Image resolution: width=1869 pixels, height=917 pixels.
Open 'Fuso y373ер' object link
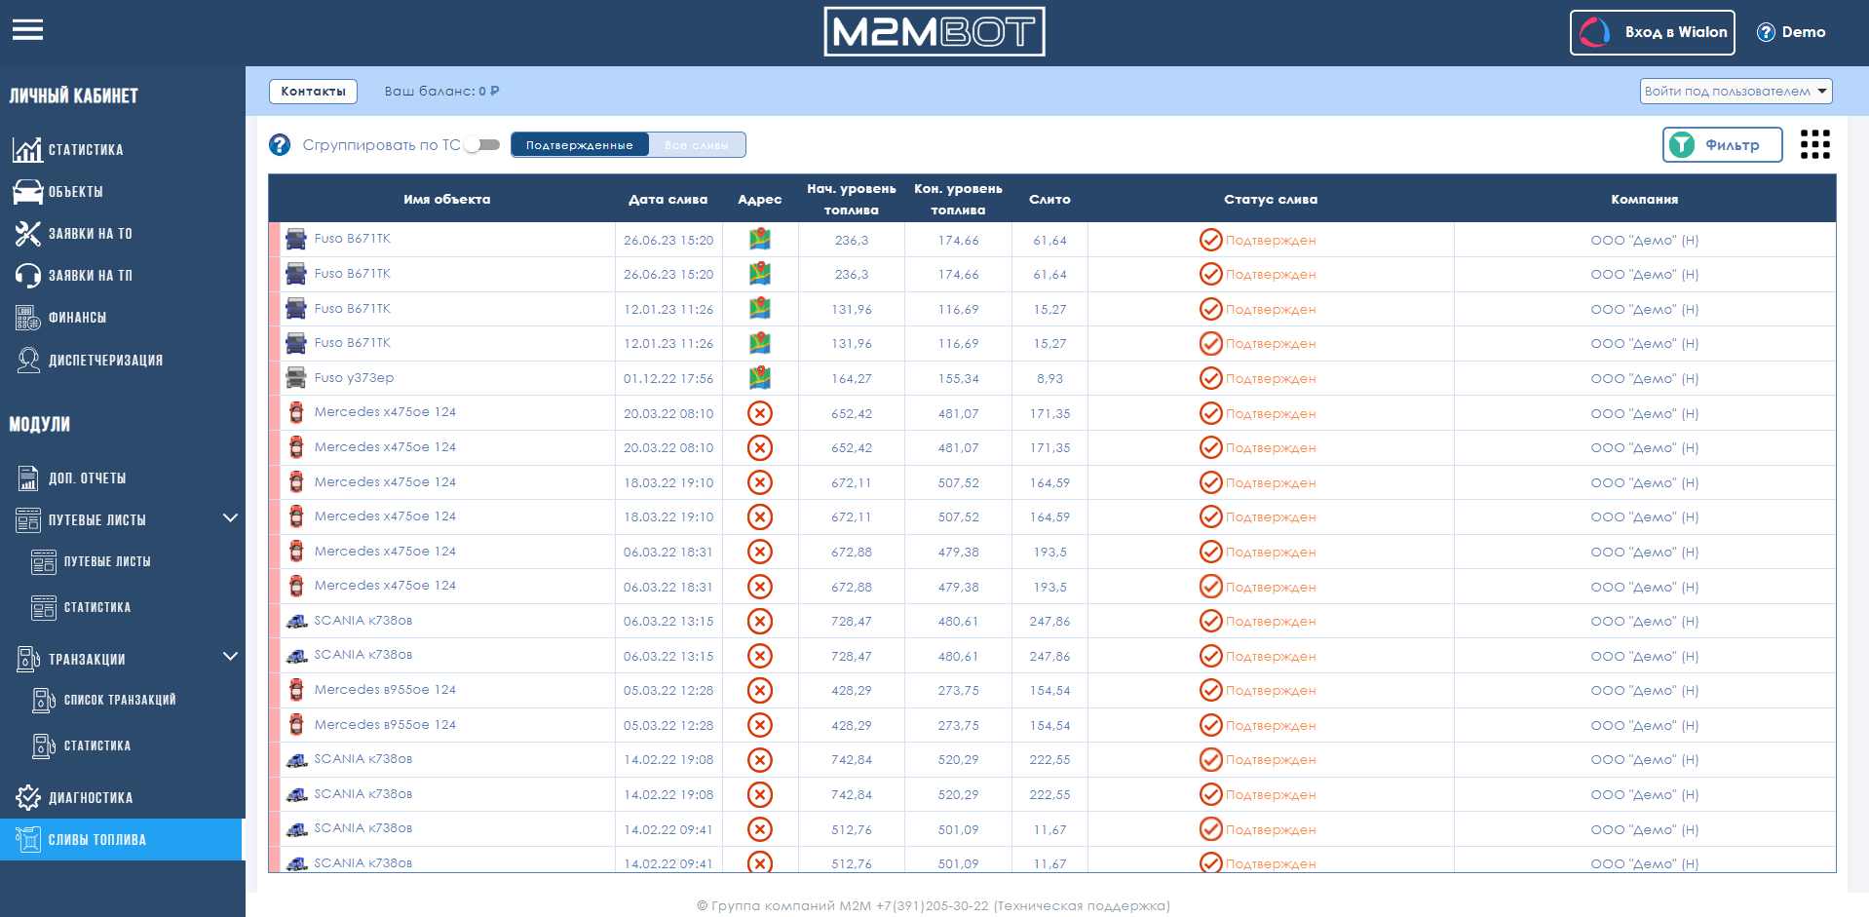[x=354, y=377]
